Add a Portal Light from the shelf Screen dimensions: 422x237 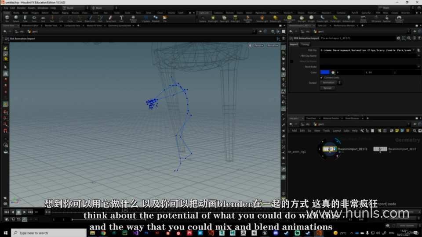tap(335, 18)
